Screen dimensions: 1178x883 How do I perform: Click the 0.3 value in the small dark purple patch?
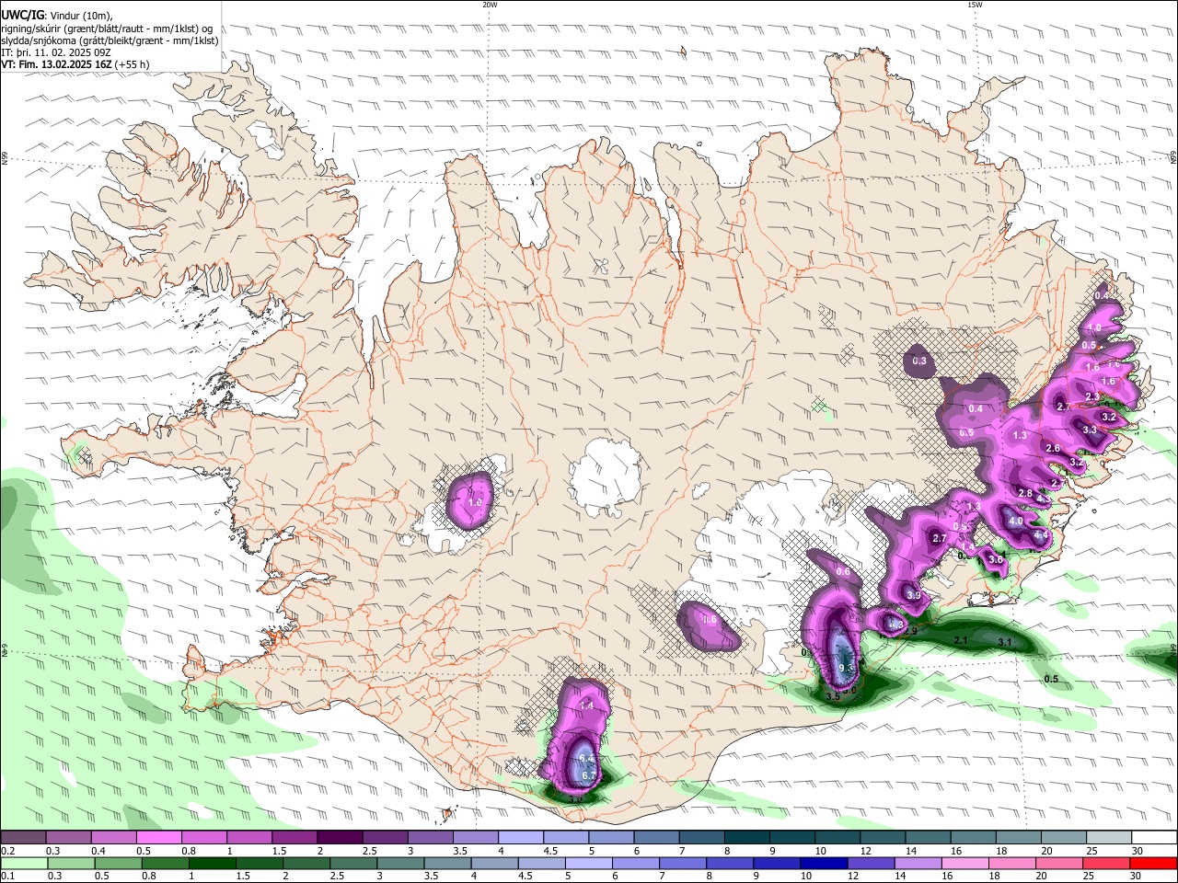point(919,361)
